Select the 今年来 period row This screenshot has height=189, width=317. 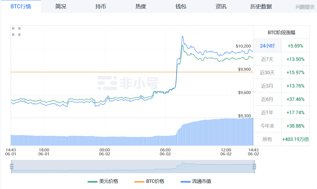[267, 126]
